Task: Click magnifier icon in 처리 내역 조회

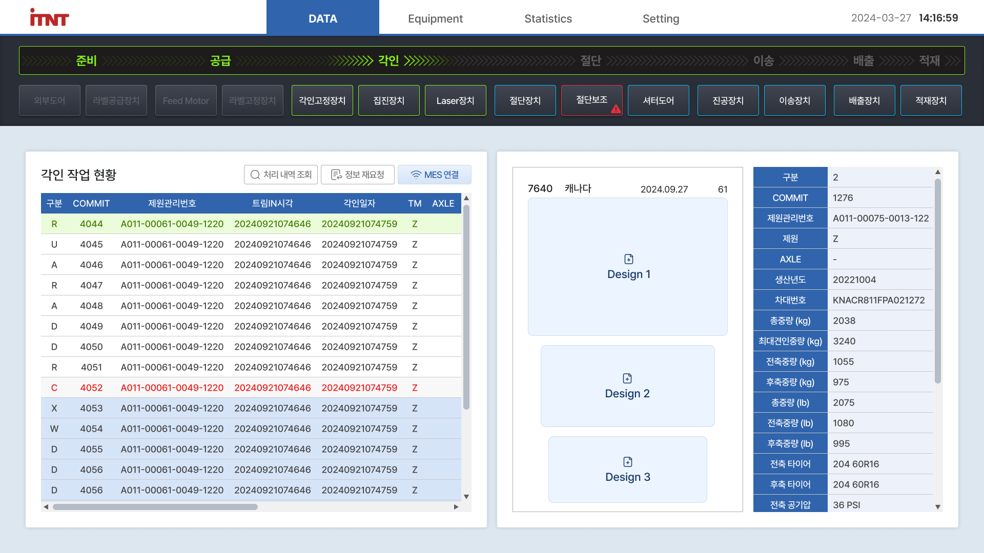Action: pos(255,175)
